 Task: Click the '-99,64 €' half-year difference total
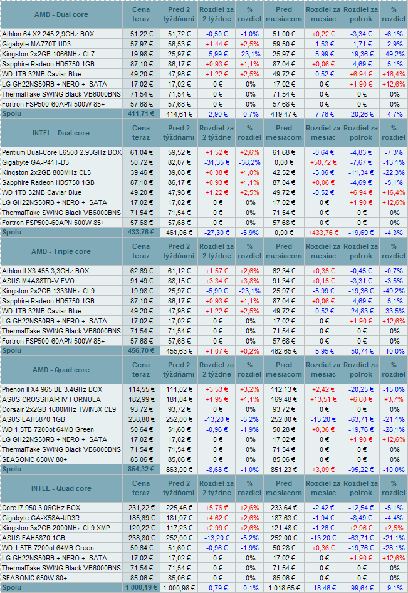pos(361,588)
